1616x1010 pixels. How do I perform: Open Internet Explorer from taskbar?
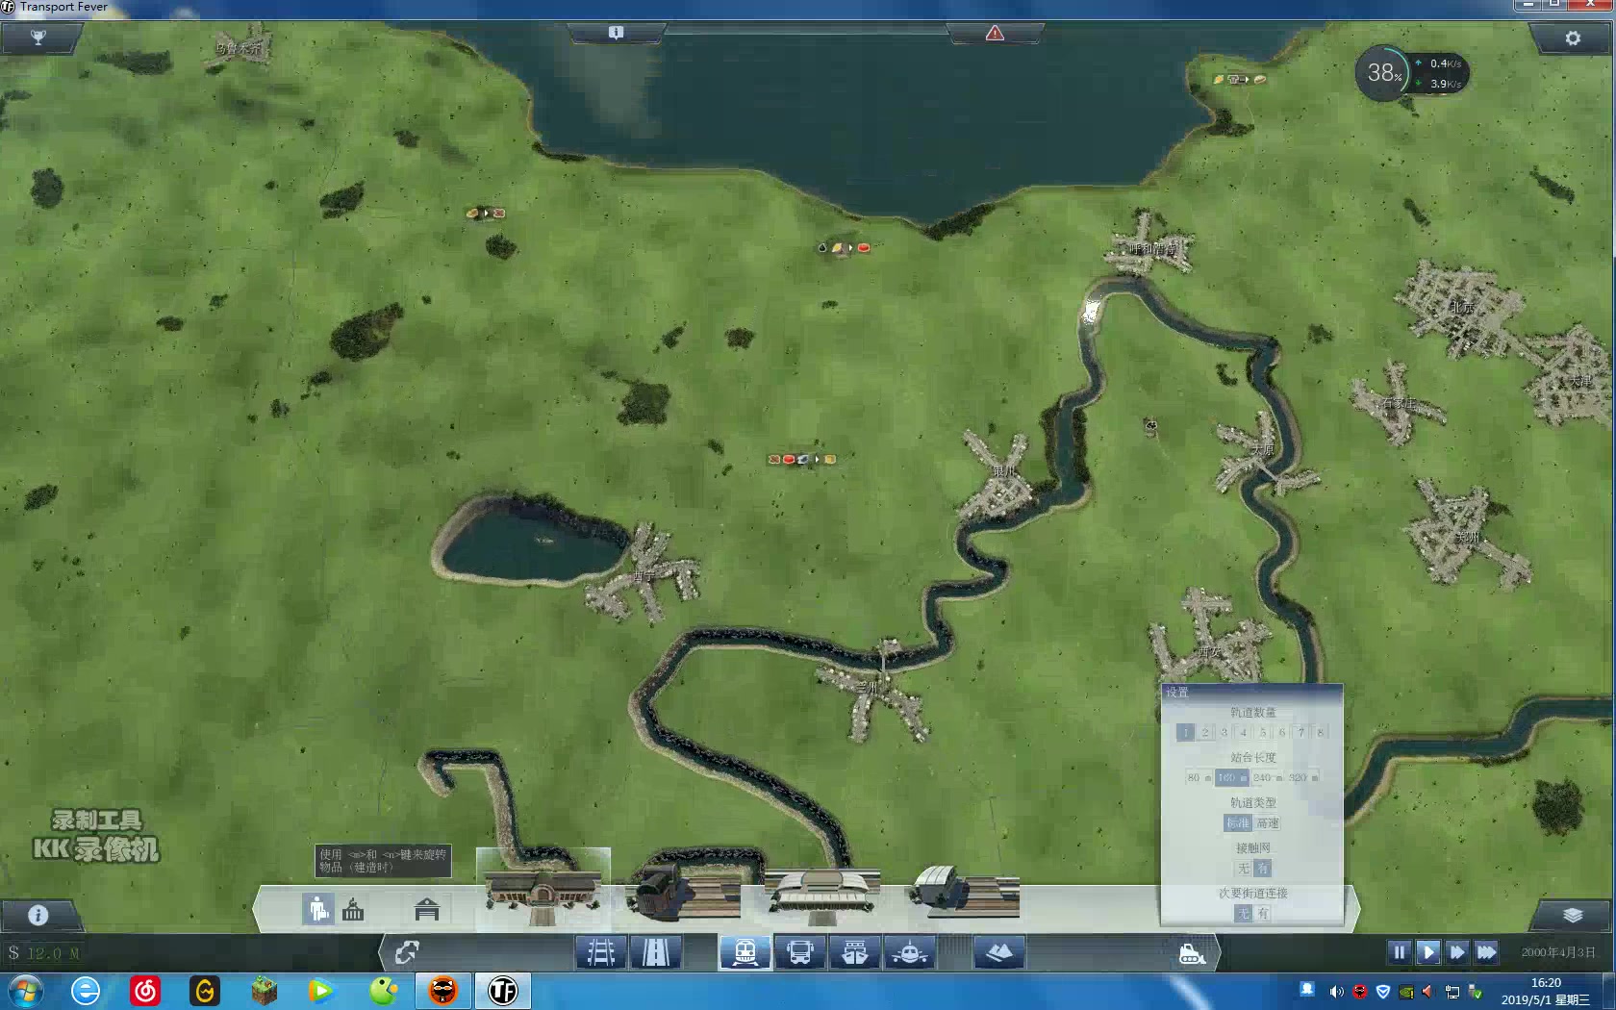tap(86, 991)
